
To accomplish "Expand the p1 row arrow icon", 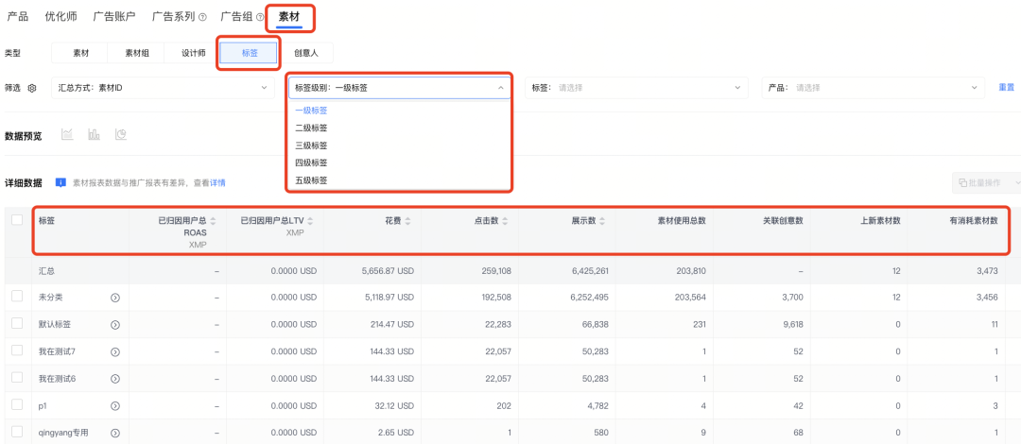I will coord(115,406).
